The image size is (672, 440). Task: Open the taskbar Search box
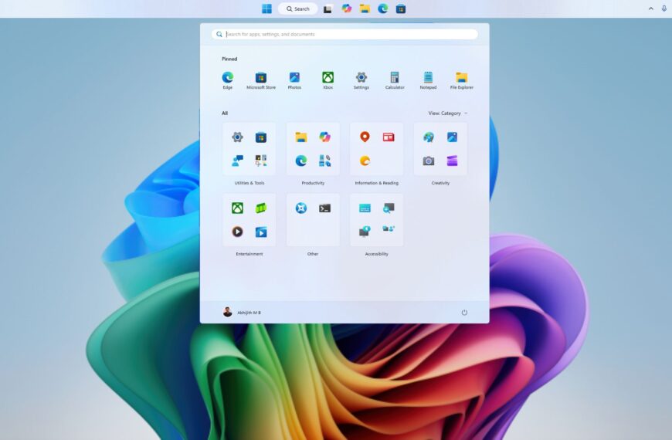click(298, 8)
